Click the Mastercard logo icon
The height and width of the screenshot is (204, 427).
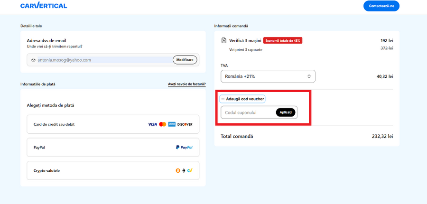(x=163, y=124)
